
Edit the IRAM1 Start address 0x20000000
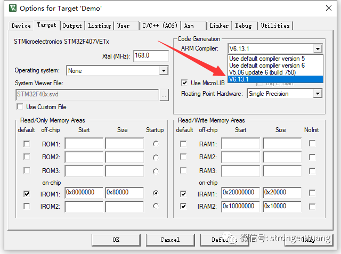(241, 193)
